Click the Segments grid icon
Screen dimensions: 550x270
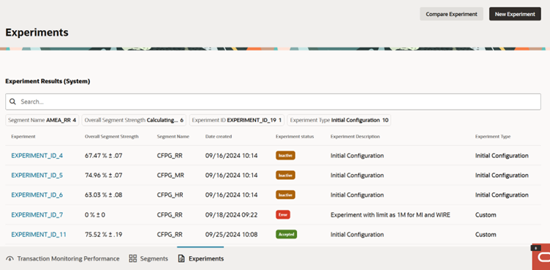coord(133,259)
